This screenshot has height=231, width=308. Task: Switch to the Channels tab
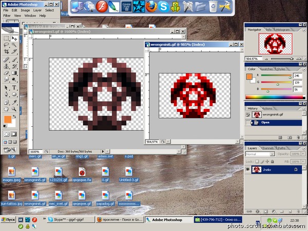coord(267,148)
